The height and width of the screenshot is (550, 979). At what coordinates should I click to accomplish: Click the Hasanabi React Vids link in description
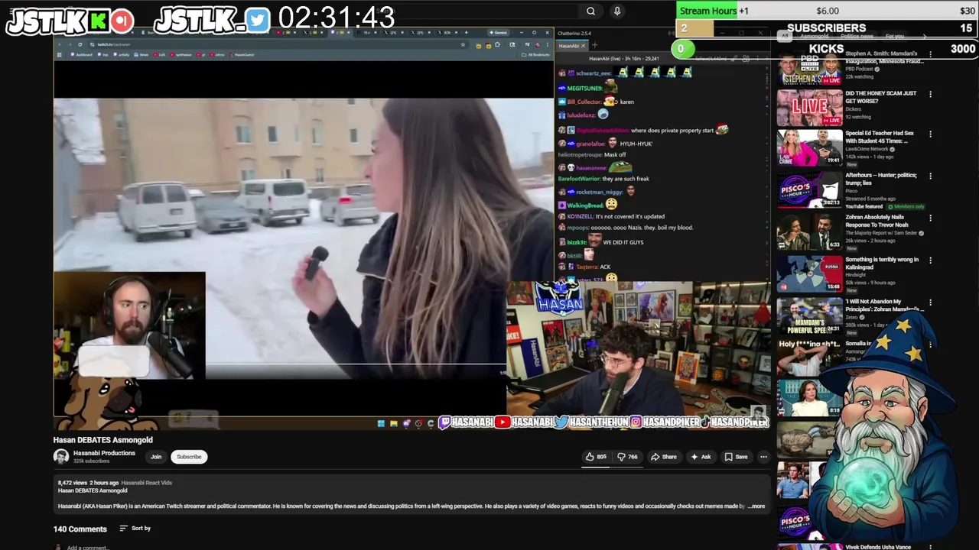pyautogui.click(x=147, y=483)
